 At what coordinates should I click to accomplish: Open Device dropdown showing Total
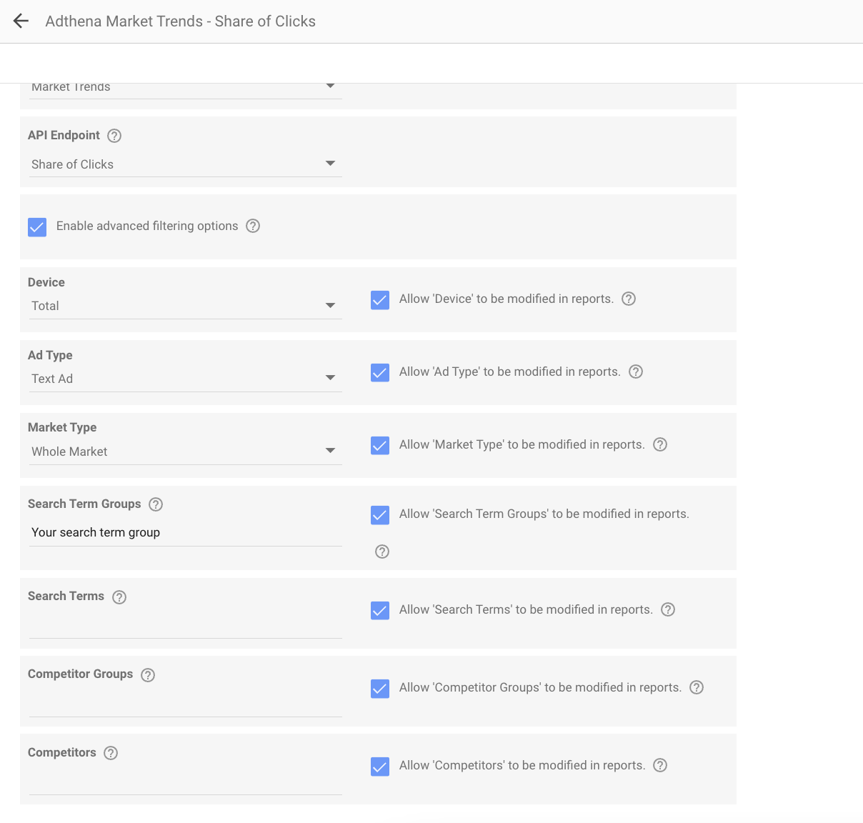point(185,306)
